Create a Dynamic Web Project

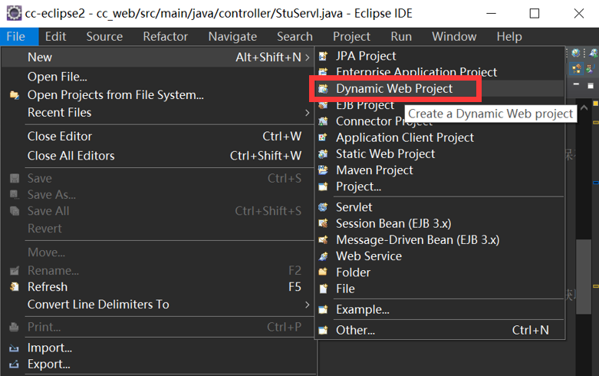click(394, 89)
